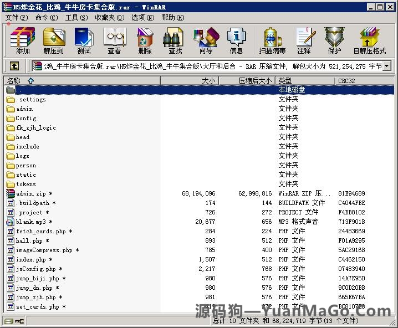This screenshot has height=328, width=398.
Task: Select the admin.zip archive icon
Action: point(11,193)
